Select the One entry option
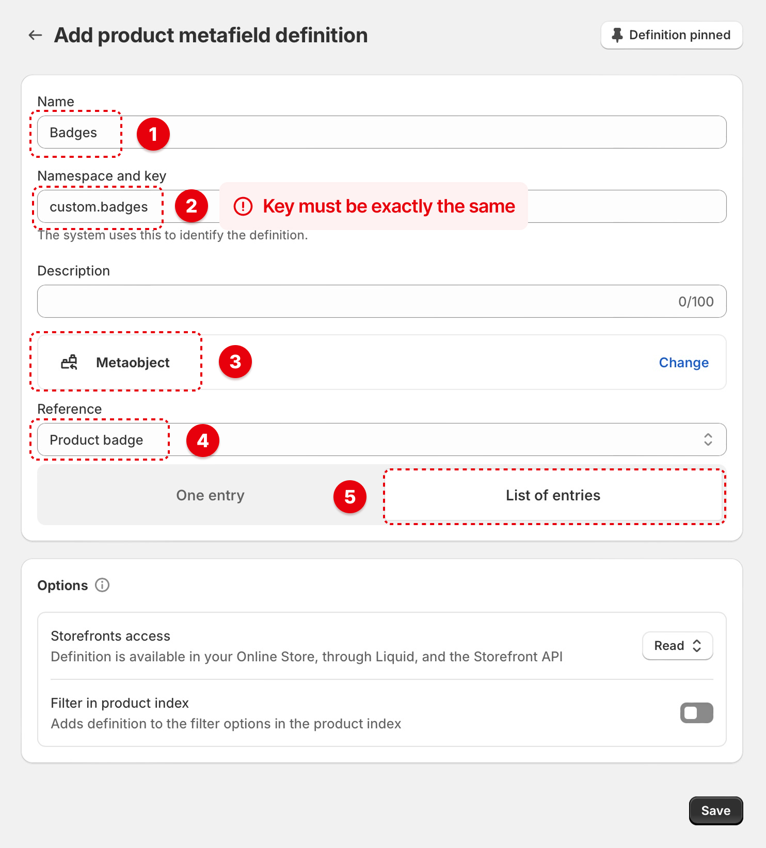Viewport: 766px width, 848px height. 210,495
